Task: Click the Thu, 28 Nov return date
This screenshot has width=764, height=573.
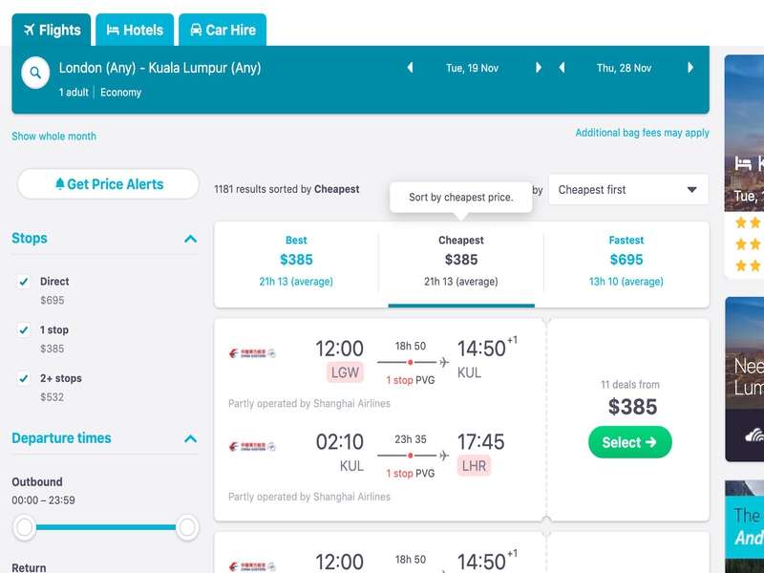Action: pos(625,68)
